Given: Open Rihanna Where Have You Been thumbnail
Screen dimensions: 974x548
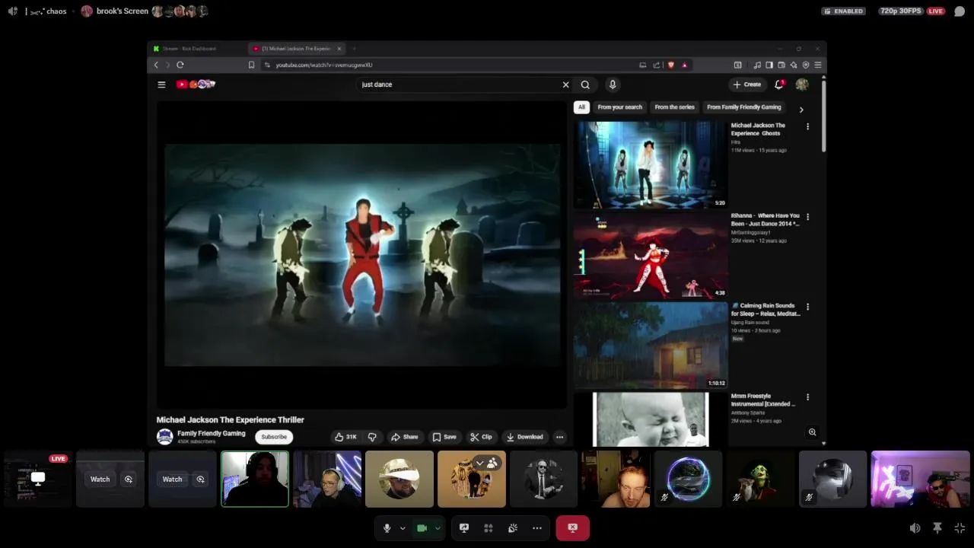Looking at the screenshot, I should tap(651, 255).
